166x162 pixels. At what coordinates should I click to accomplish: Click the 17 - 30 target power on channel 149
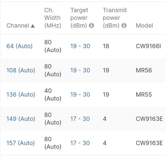[x=80, y=119]
